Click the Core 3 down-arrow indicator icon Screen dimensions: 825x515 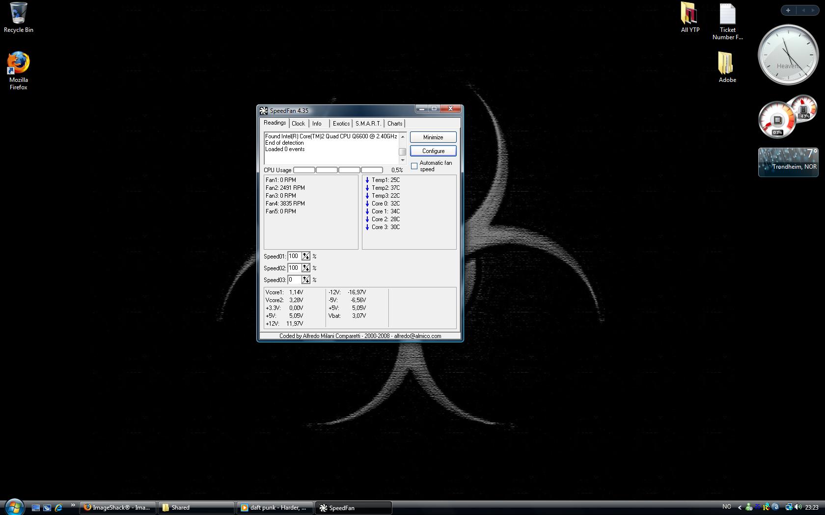tap(367, 227)
